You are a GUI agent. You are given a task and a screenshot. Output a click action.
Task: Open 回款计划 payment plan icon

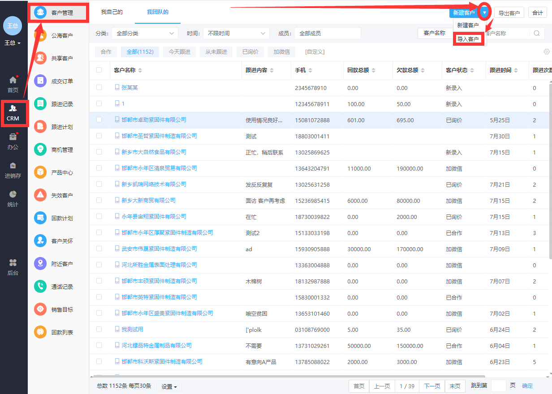pos(40,218)
